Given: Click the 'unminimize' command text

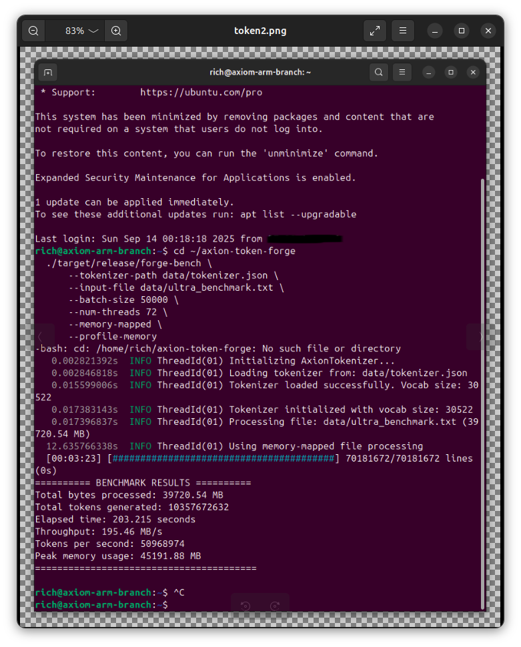Looking at the screenshot, I should (296, 153).
